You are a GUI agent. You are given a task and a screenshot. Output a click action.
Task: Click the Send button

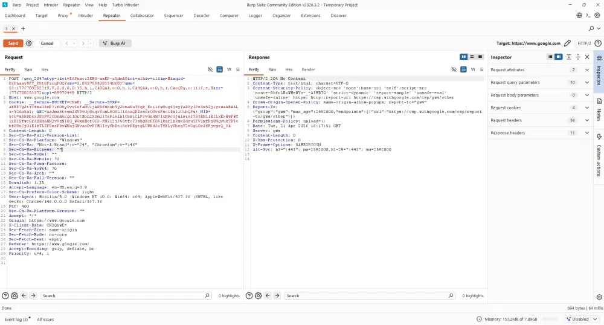(x=13, y=43)
